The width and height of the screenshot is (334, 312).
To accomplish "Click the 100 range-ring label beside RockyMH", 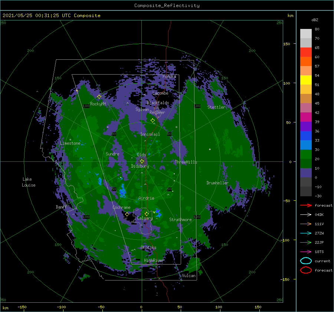I will [86, 106].
